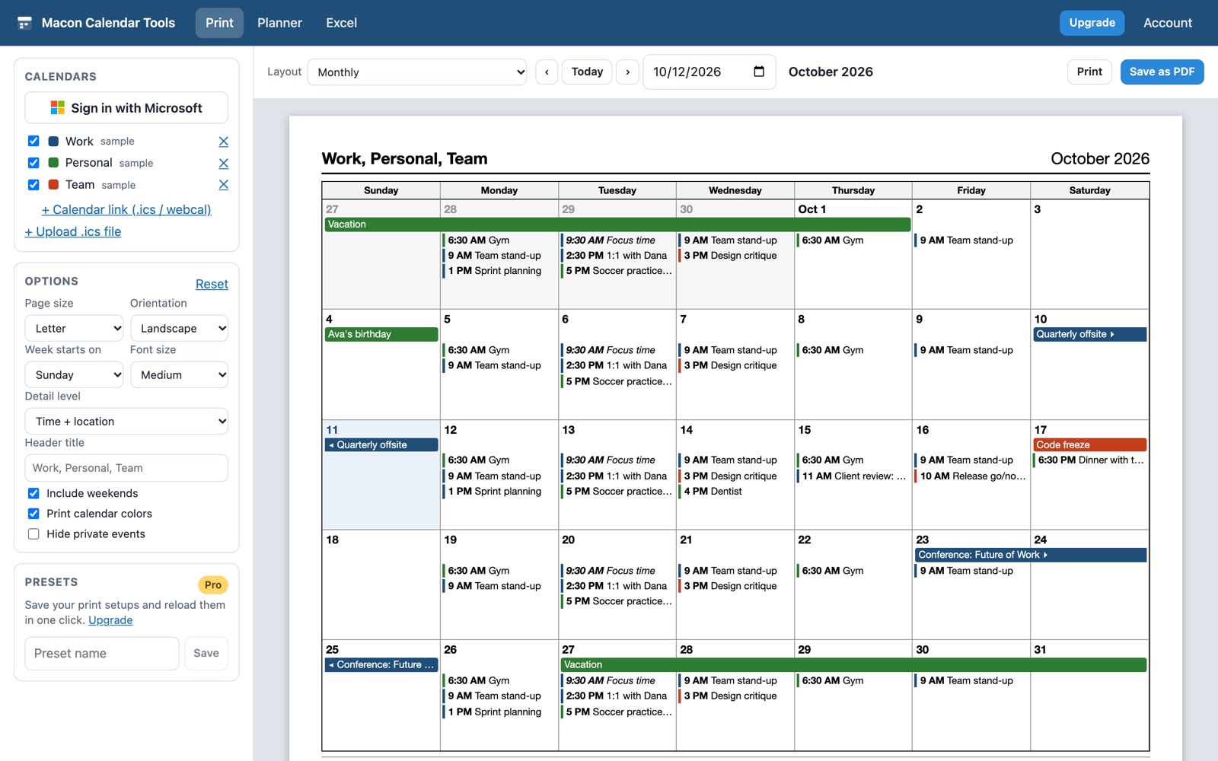This screenshot has height=761, width=1218.
Task: Open the Detail level Time + location dropdown
Action: pos(126,422)
